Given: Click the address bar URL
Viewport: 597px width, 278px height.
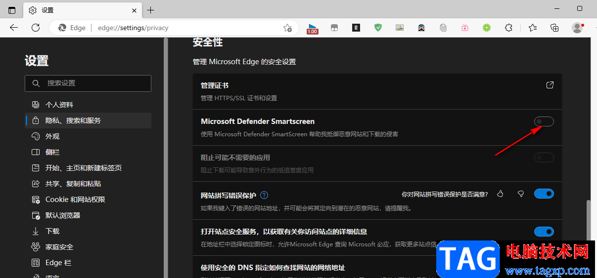Looking at the screenshot, I should 133,28.
